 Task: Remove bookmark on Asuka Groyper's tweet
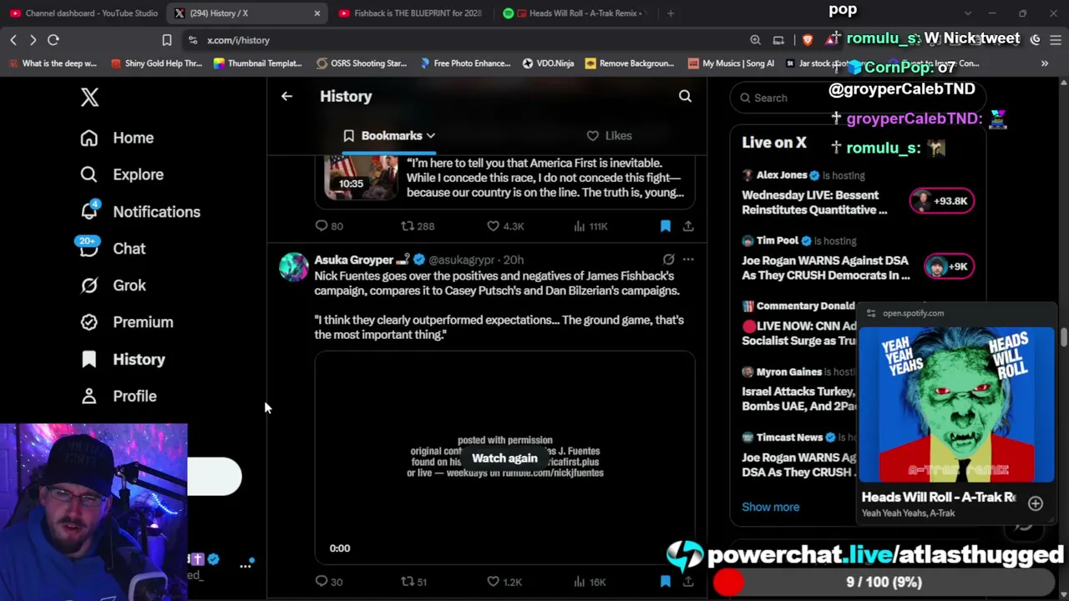coord(666,581)
